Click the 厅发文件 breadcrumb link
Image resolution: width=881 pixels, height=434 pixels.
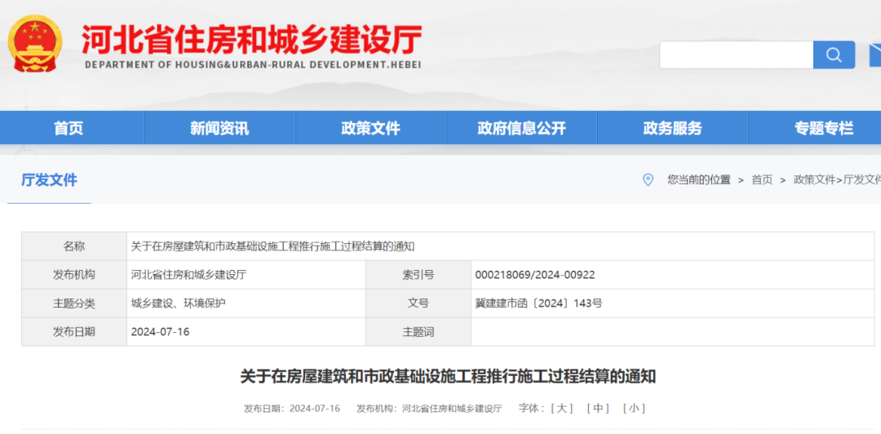tap(861, 179)
